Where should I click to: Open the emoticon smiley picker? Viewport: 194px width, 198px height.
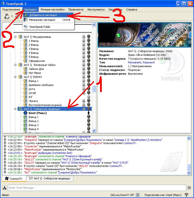click(189, 188)
